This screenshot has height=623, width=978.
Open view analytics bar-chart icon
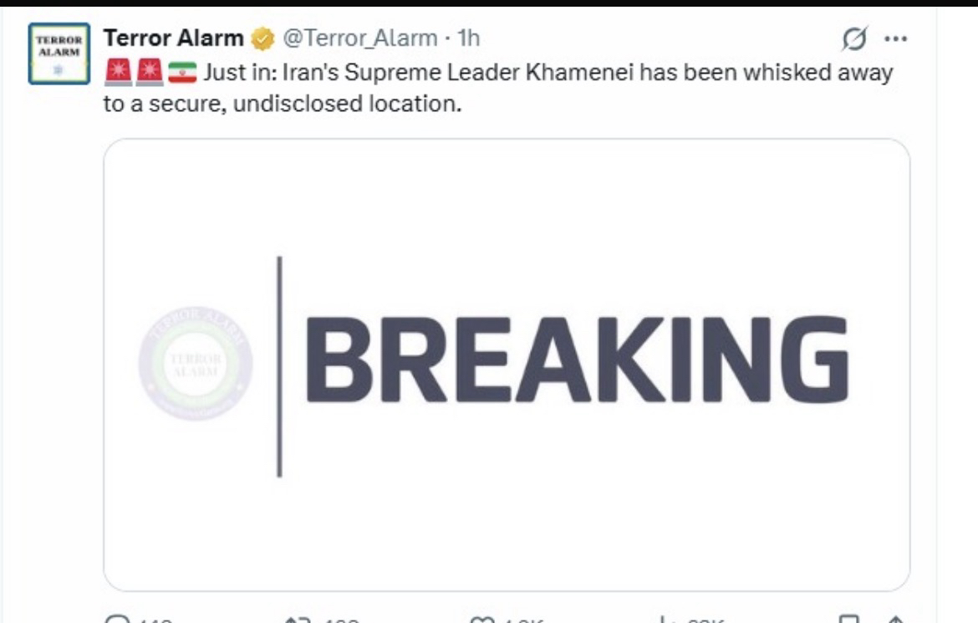(x=667, y=620)
